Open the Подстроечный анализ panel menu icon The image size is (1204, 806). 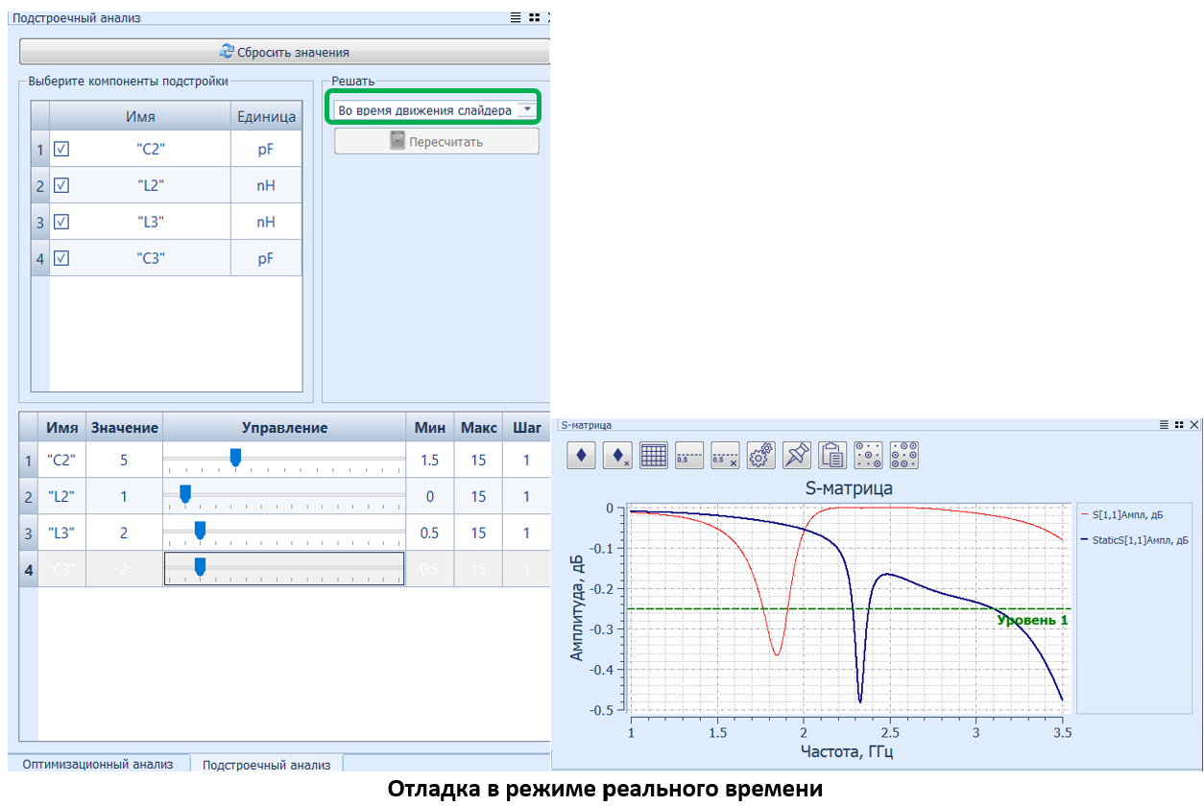[516, 17]
